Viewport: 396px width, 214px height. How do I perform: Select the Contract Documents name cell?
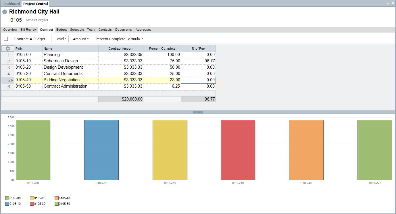[70, 74]
